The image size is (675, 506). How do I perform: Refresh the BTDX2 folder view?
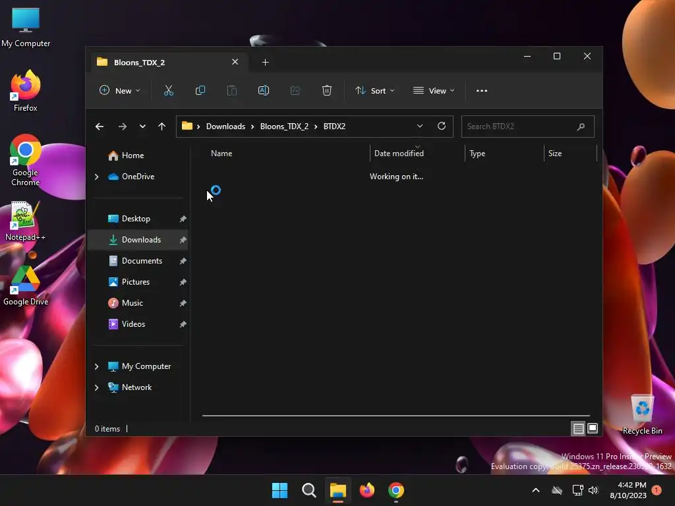point(442,126)
